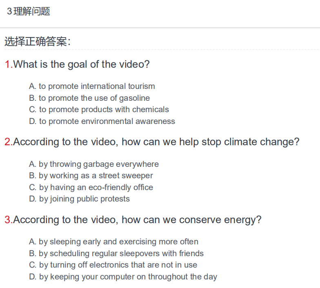Select option D by joining public protests
This screenshot has width=320, height=288.
point(79,199)
